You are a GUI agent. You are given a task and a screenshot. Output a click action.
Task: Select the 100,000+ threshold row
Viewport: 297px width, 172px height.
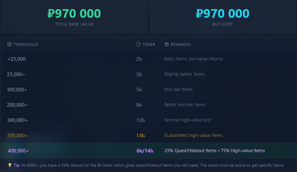(x=148, y=90)
